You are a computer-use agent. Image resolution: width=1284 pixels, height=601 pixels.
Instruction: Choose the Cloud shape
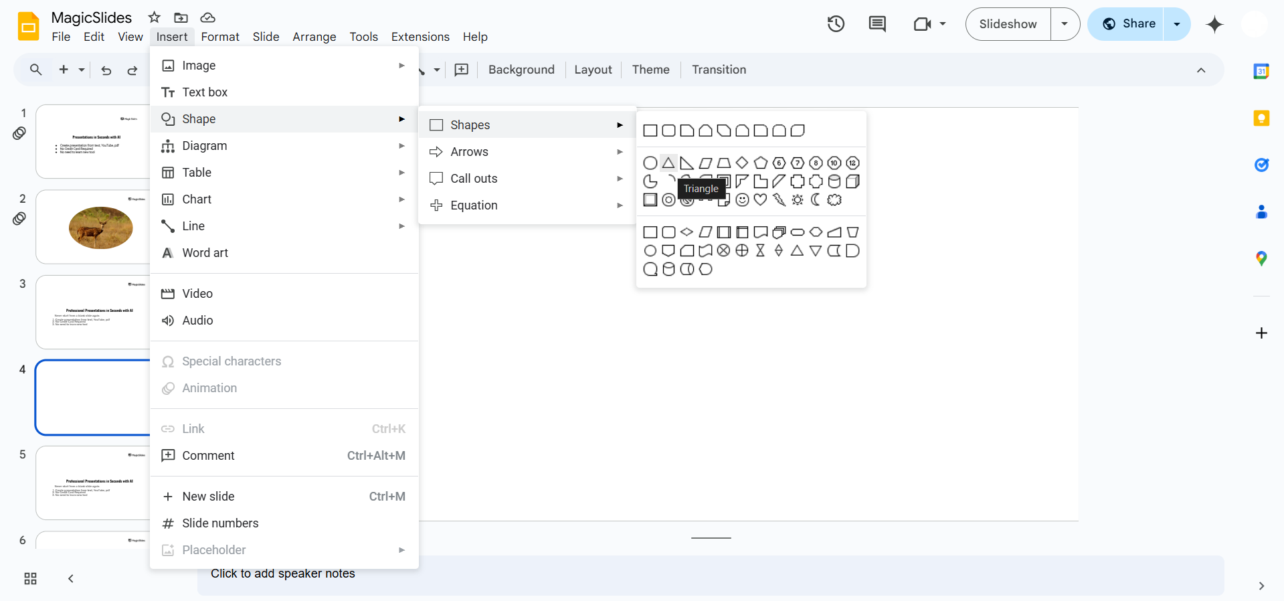[834, 200]
